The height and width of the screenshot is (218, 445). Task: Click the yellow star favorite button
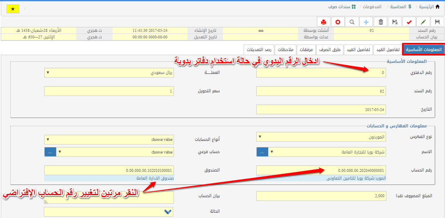(13, 9)
